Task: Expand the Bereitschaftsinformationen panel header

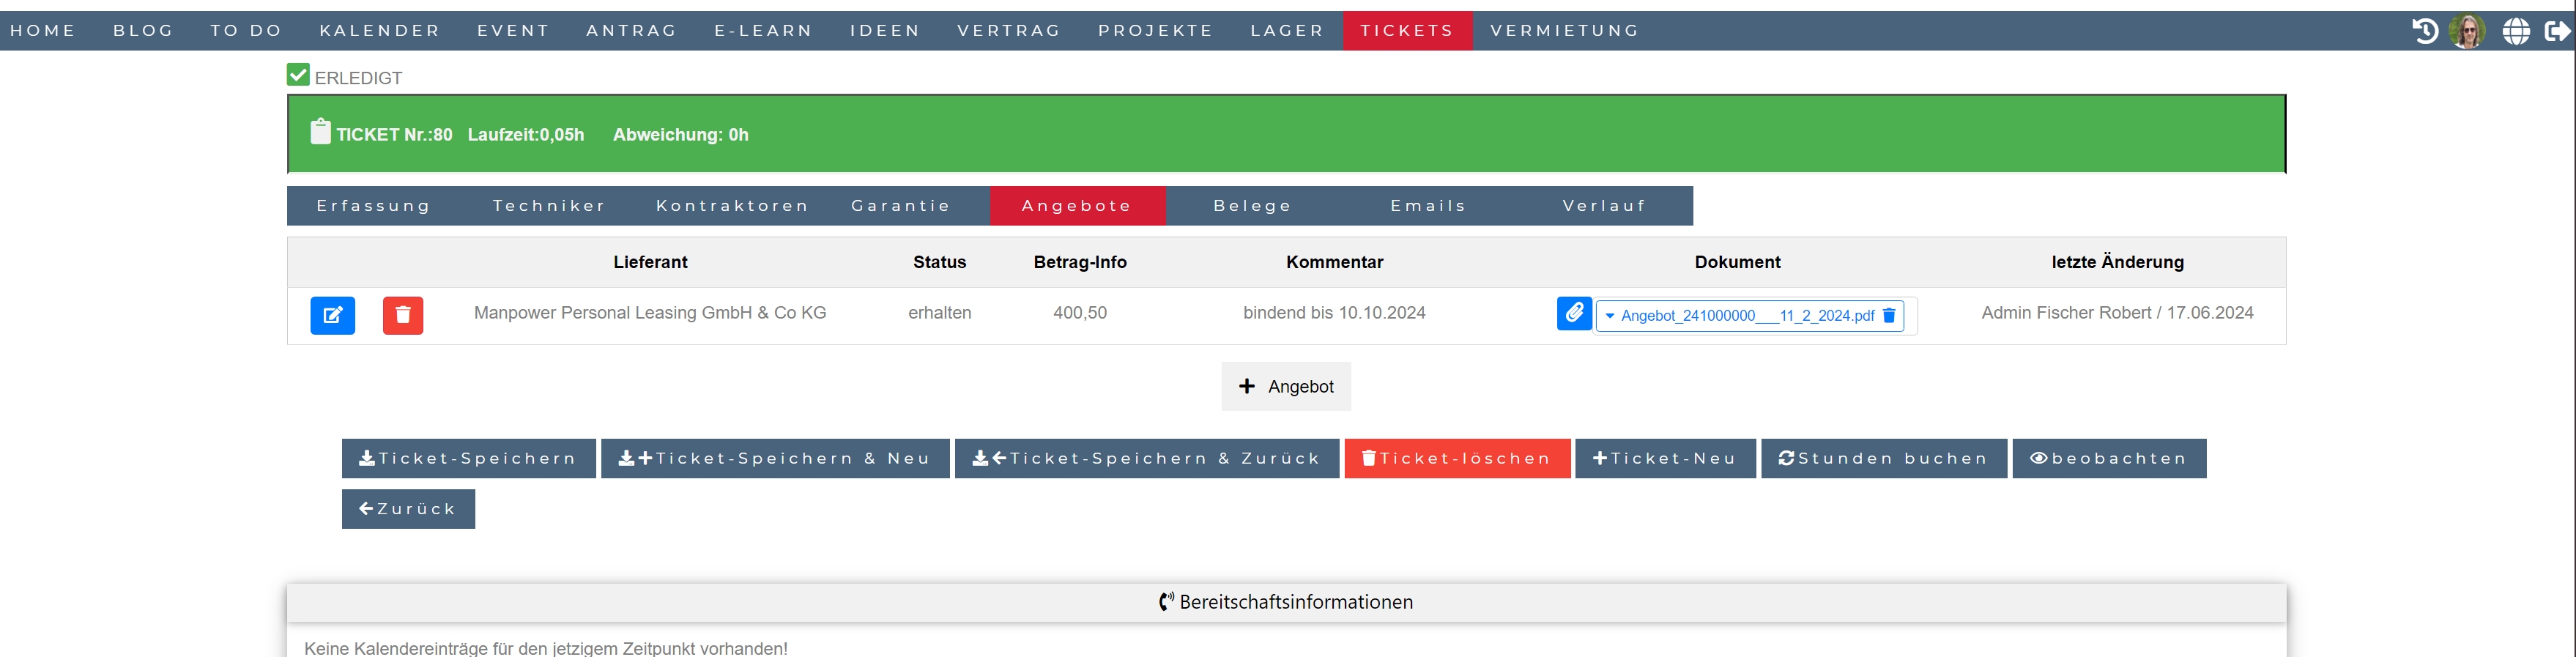Action: (x=1286, y=602)
